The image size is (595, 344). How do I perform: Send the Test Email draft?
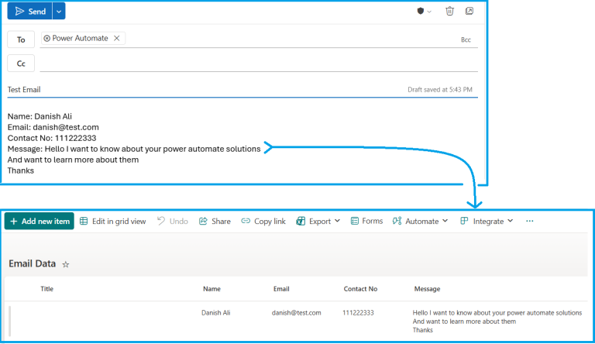coord(29,12)
